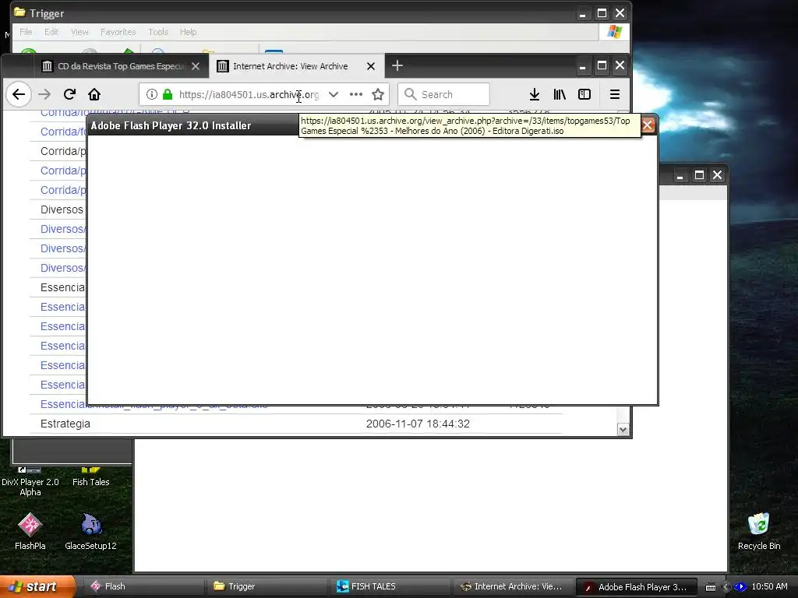Image resolution: width=798 pixels, height=598 pixels.
Task: Close the CD da Revista Top Games tab
Action: click(196, 66)
